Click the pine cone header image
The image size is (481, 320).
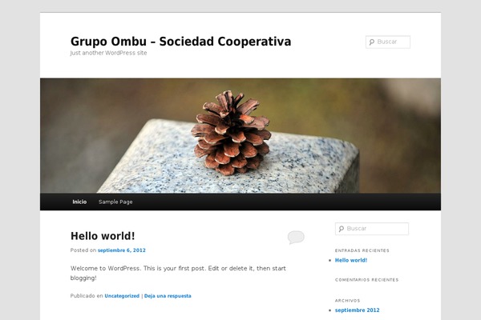pos(240,136)
